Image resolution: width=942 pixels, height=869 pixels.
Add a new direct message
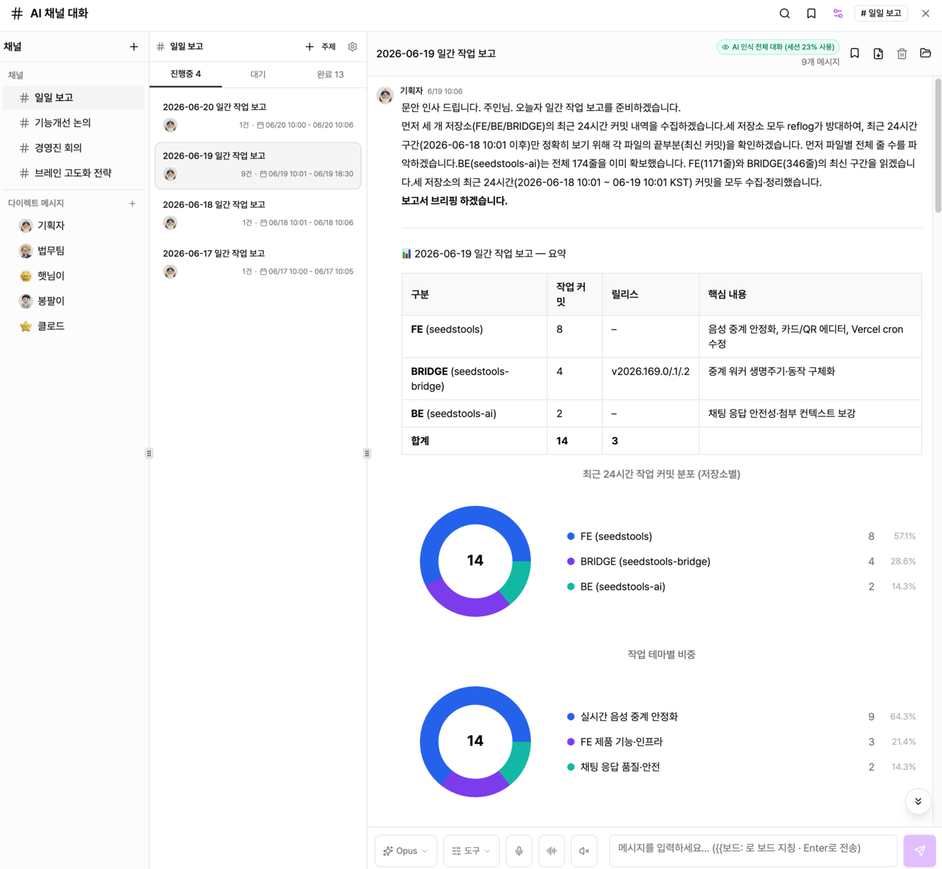[x=133, y=203]
